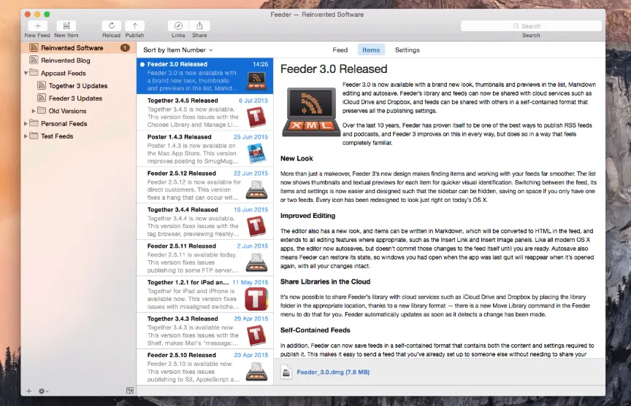Click Share Libraries in the Cloud heading

(325, 281)
